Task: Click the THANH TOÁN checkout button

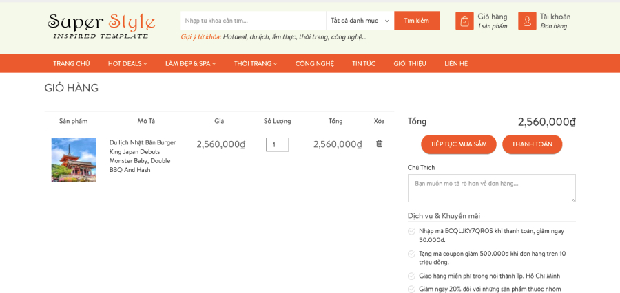Action: coord(533,144)
